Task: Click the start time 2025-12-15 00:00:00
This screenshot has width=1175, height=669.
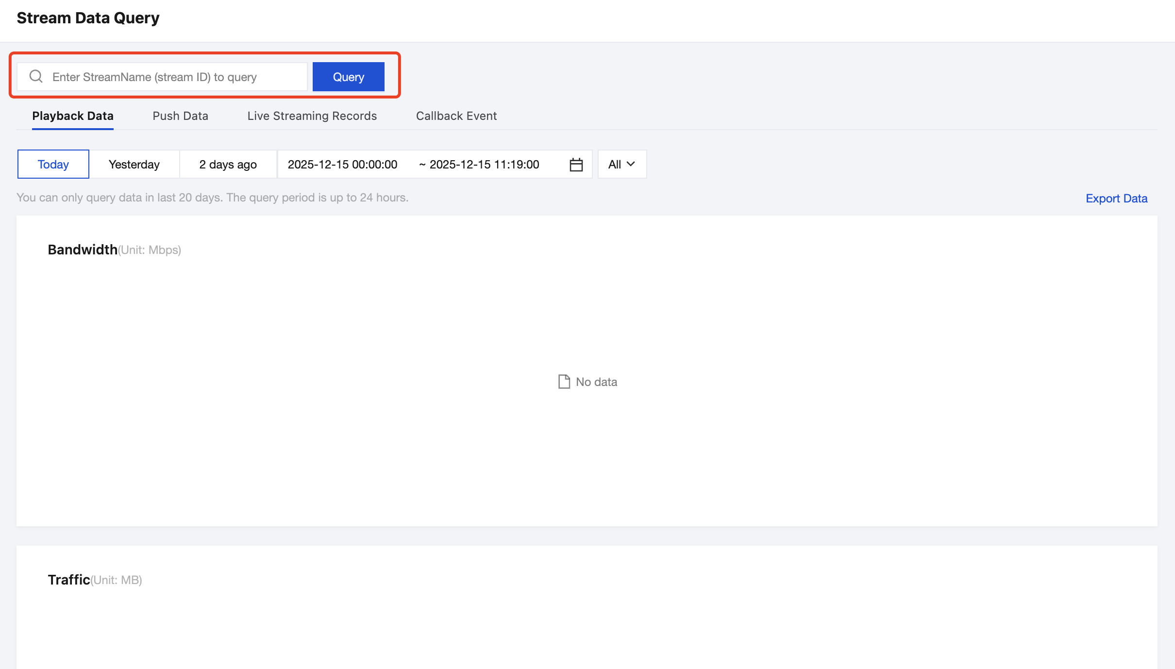Action: pos(342,165)
